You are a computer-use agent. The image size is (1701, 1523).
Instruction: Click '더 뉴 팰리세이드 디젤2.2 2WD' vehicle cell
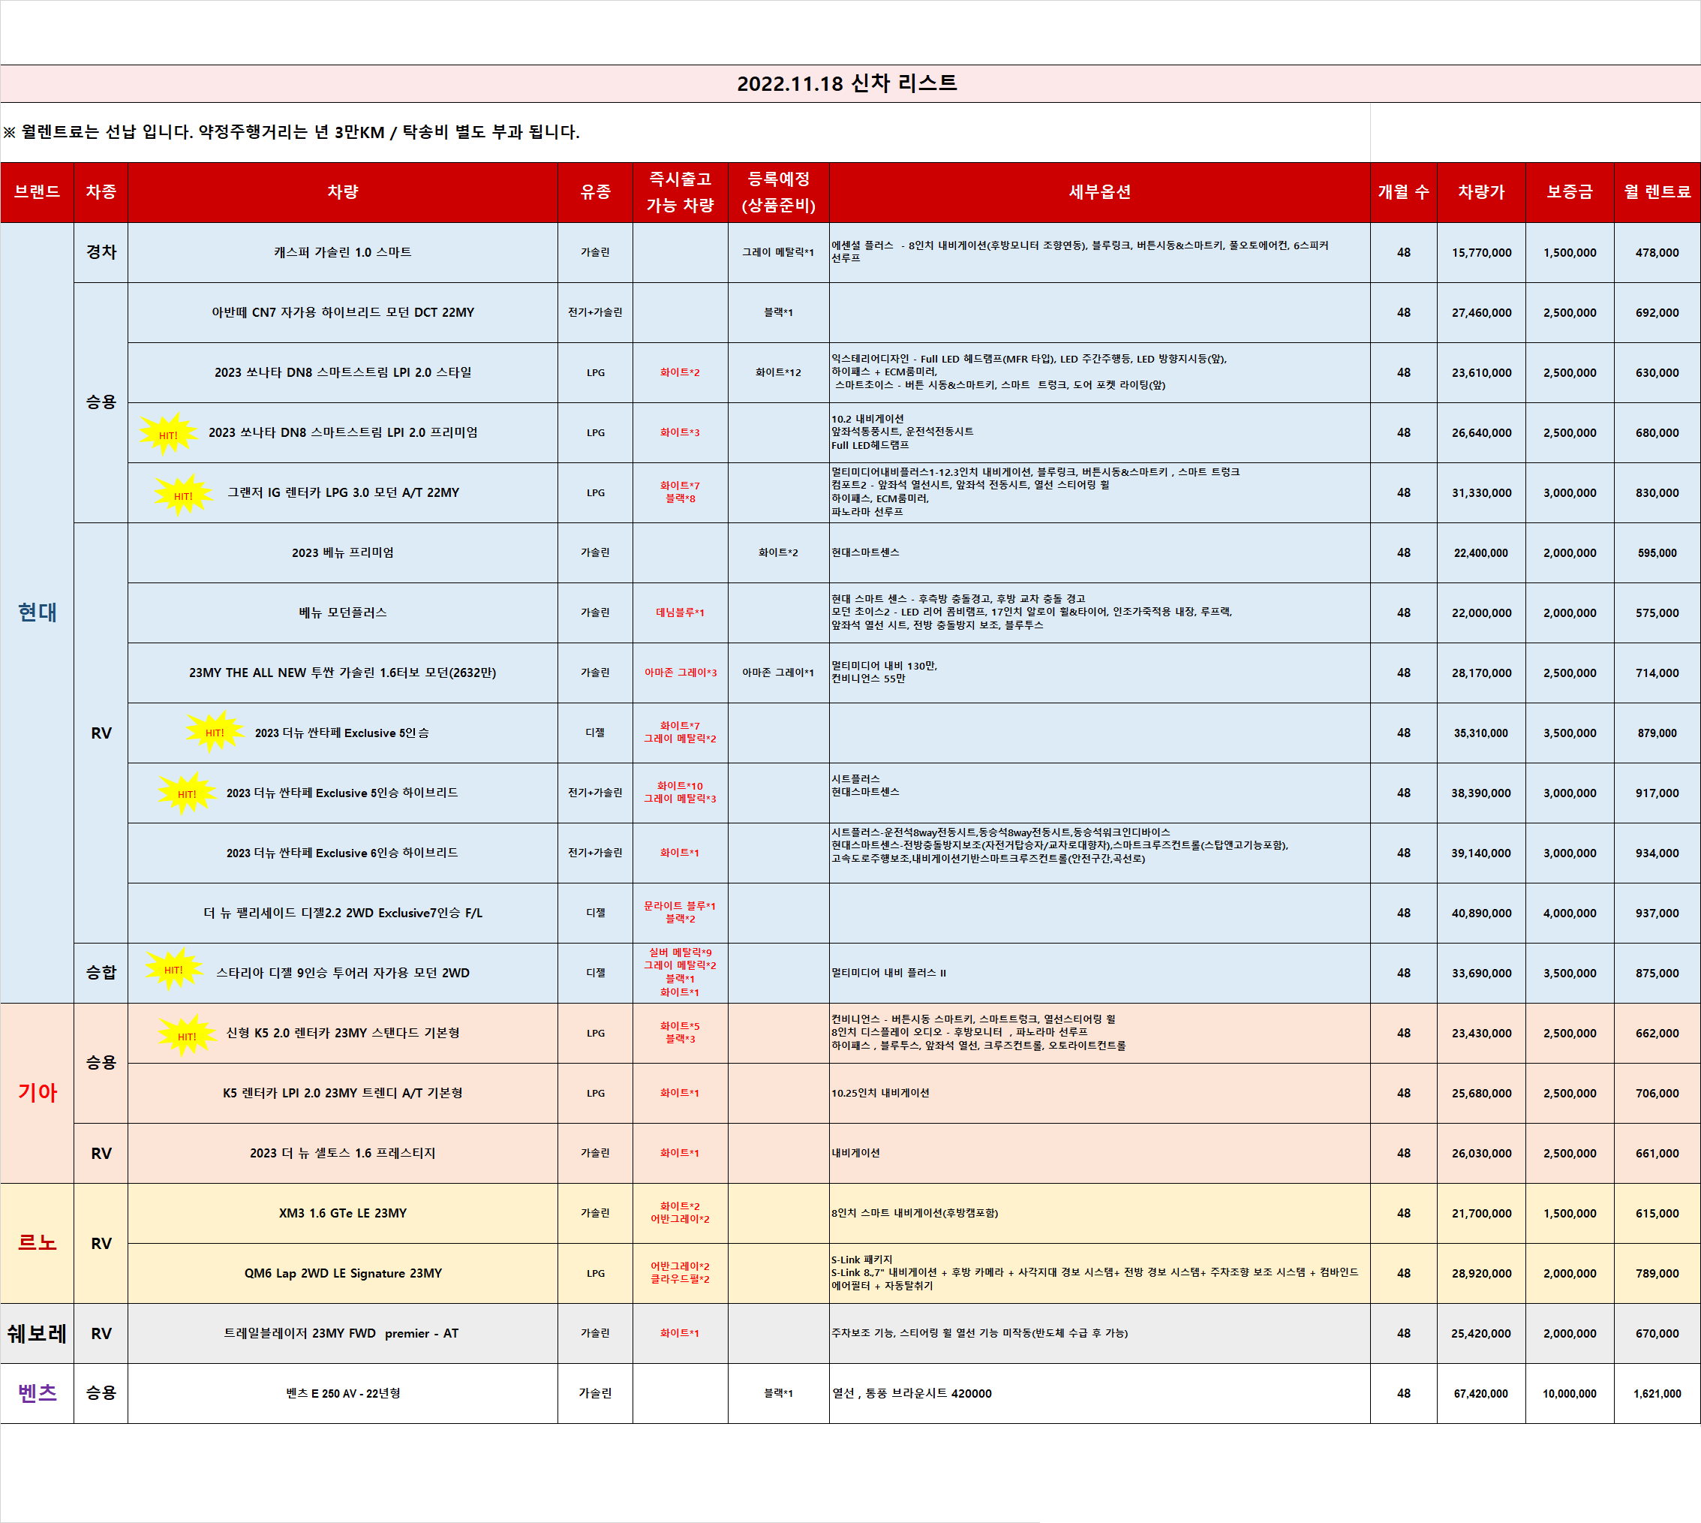coord(343,913)
